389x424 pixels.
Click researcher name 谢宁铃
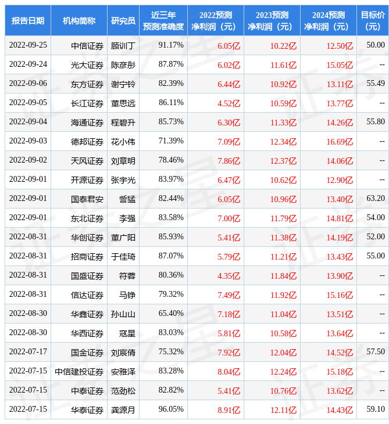click(123, 84)
